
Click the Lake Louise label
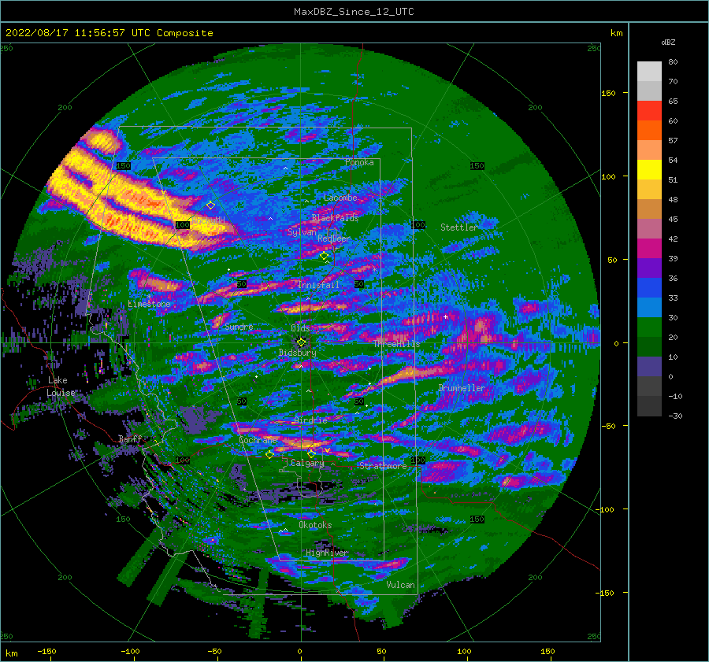(x=61, y=386)
